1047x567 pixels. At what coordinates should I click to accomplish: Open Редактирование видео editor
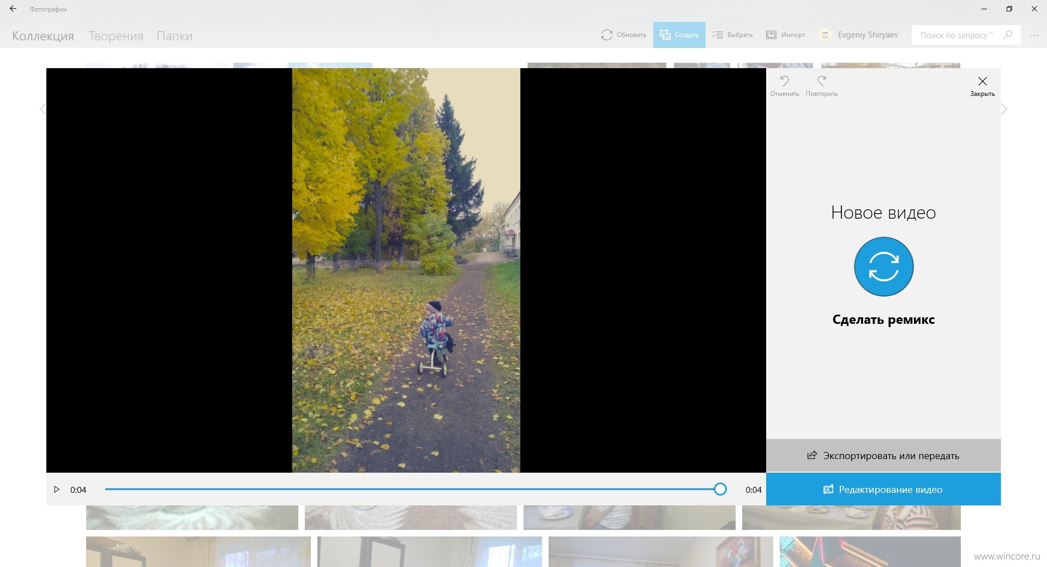coord(883,489)
